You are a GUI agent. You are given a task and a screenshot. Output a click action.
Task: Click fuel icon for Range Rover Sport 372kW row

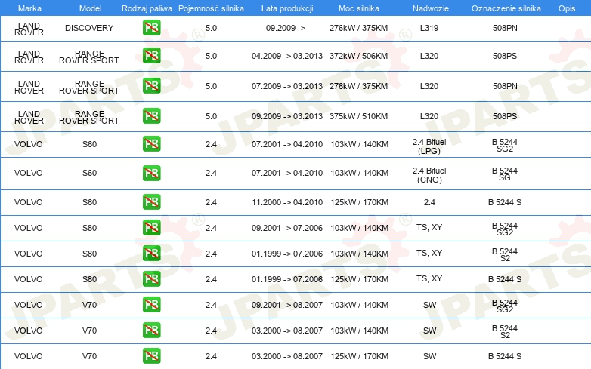pyautogui.click(x=151, y=56)
